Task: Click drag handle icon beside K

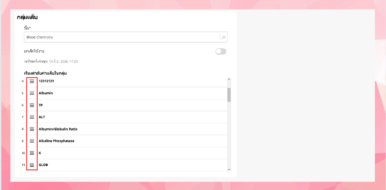Action: pyautogui.click(x=32, y=153)
